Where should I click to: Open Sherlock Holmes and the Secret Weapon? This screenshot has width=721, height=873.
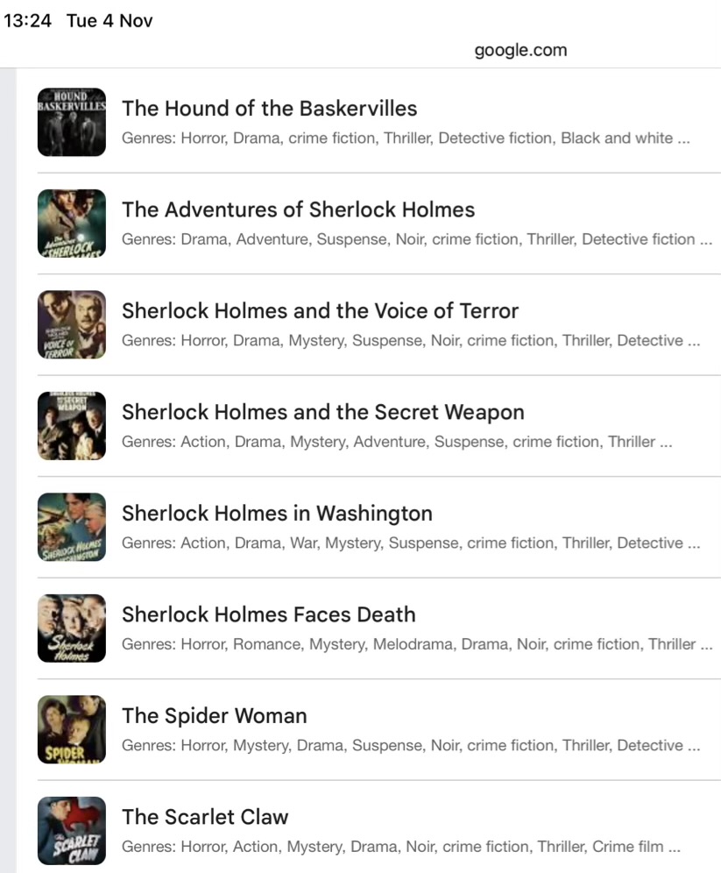pos(323,413)
